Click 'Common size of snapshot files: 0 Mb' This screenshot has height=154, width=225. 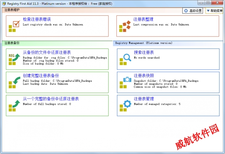(160, 87)
